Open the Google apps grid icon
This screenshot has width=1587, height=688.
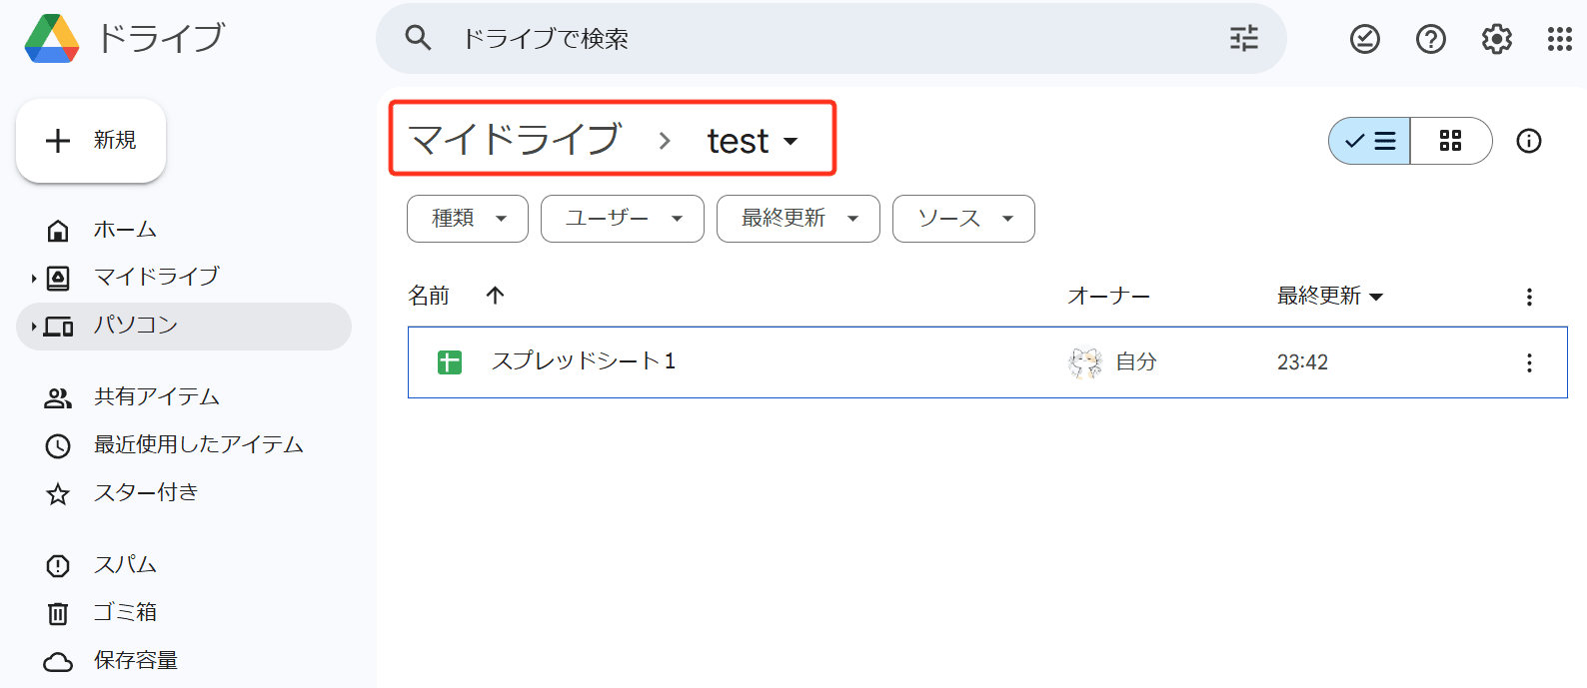click(x=1560, y=39)
